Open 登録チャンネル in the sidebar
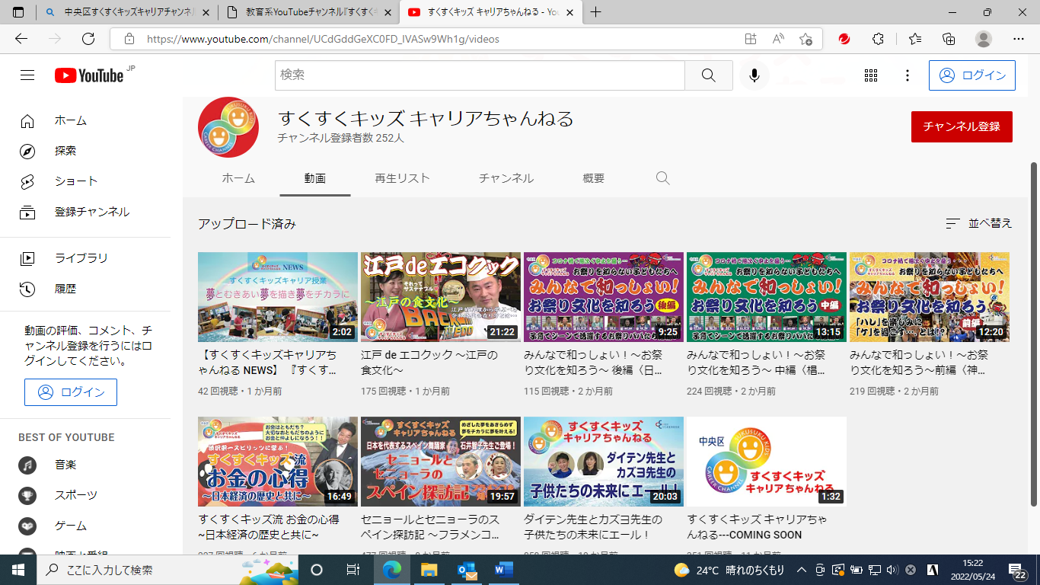Image resolution: width=1040 pixels, height=585 pixels. [85, 212]
